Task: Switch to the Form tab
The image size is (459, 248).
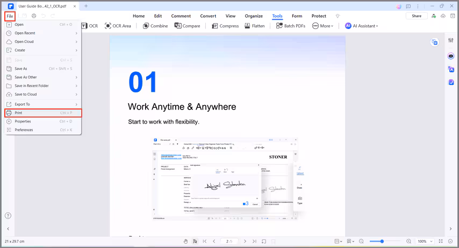Action: pos(297,16)
